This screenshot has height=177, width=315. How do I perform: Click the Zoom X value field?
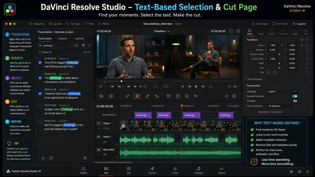(x=273, y=45)
